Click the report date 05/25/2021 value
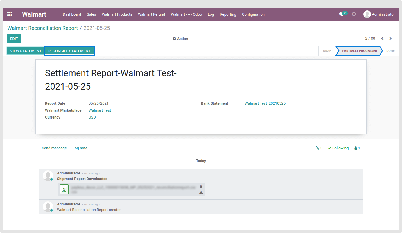The height and width of the screenshot is (233, 402). 98,103
